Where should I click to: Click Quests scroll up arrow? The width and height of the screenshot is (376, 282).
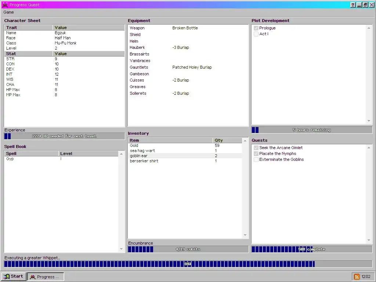click(x=369, y=148)
